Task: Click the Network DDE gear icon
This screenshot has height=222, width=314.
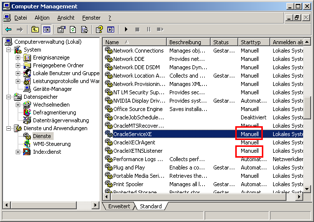Action: [x=109, y=59]
